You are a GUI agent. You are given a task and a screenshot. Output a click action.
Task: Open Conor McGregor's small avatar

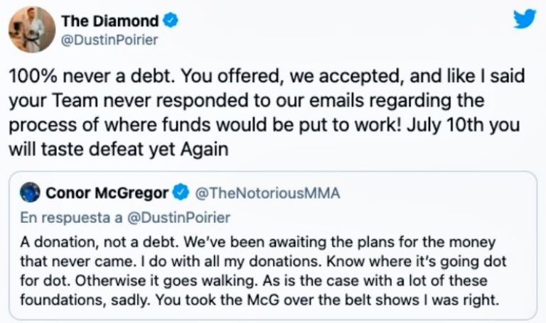[x=31, y=192]
